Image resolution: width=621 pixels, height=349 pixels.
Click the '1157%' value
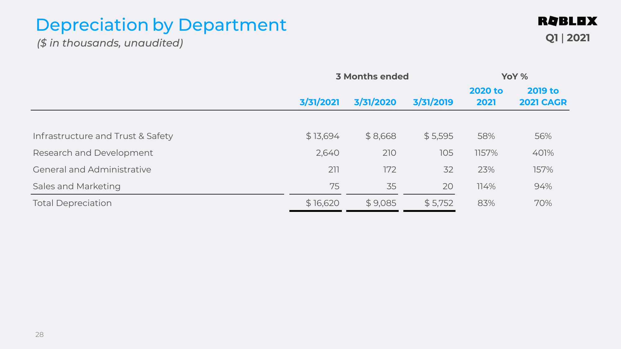pyautogui.click(x=486, y=153)
